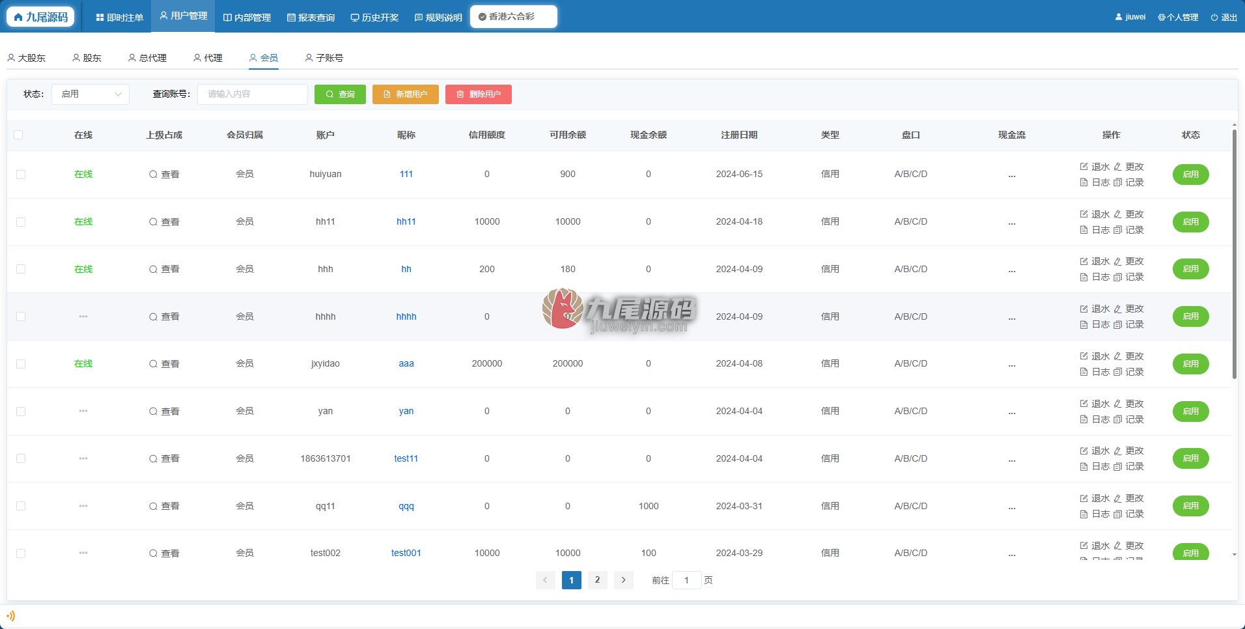Check the jxyidao row checkbox
Image resolution: width=1245 pixels, height=629 pixels.
point(21,364)
